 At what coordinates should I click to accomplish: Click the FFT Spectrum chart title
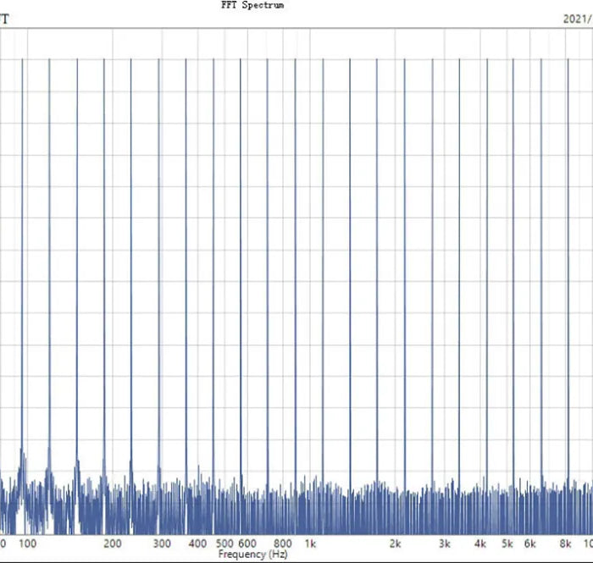252,5
